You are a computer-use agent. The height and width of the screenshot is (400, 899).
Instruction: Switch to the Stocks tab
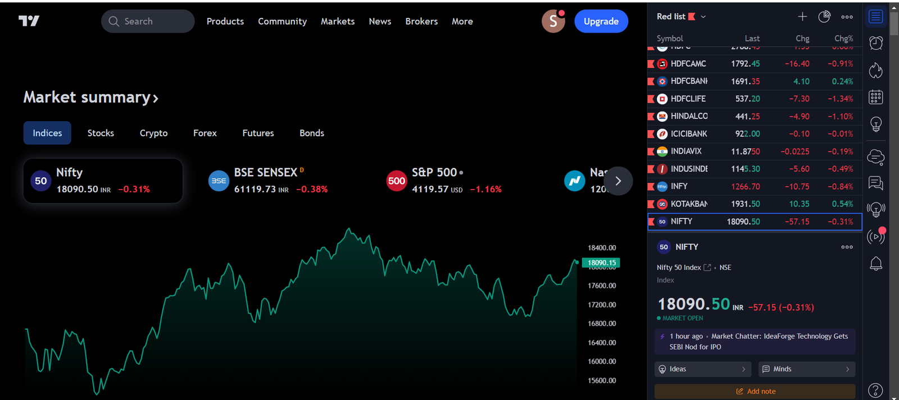click(101, 133)
